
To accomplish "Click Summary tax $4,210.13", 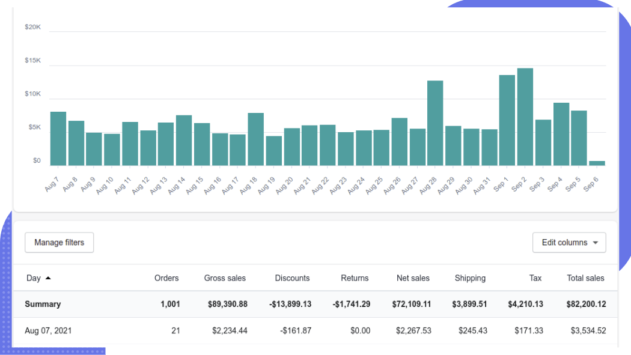I will coord(526,304).
